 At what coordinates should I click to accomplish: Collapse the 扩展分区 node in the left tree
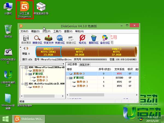(x=26, y=74)
